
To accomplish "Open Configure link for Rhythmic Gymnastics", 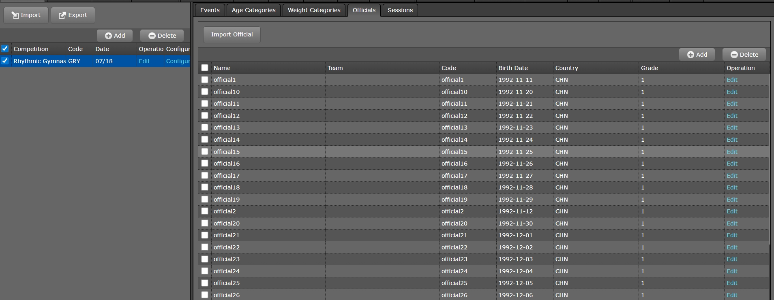I will (x=178, y=61).
